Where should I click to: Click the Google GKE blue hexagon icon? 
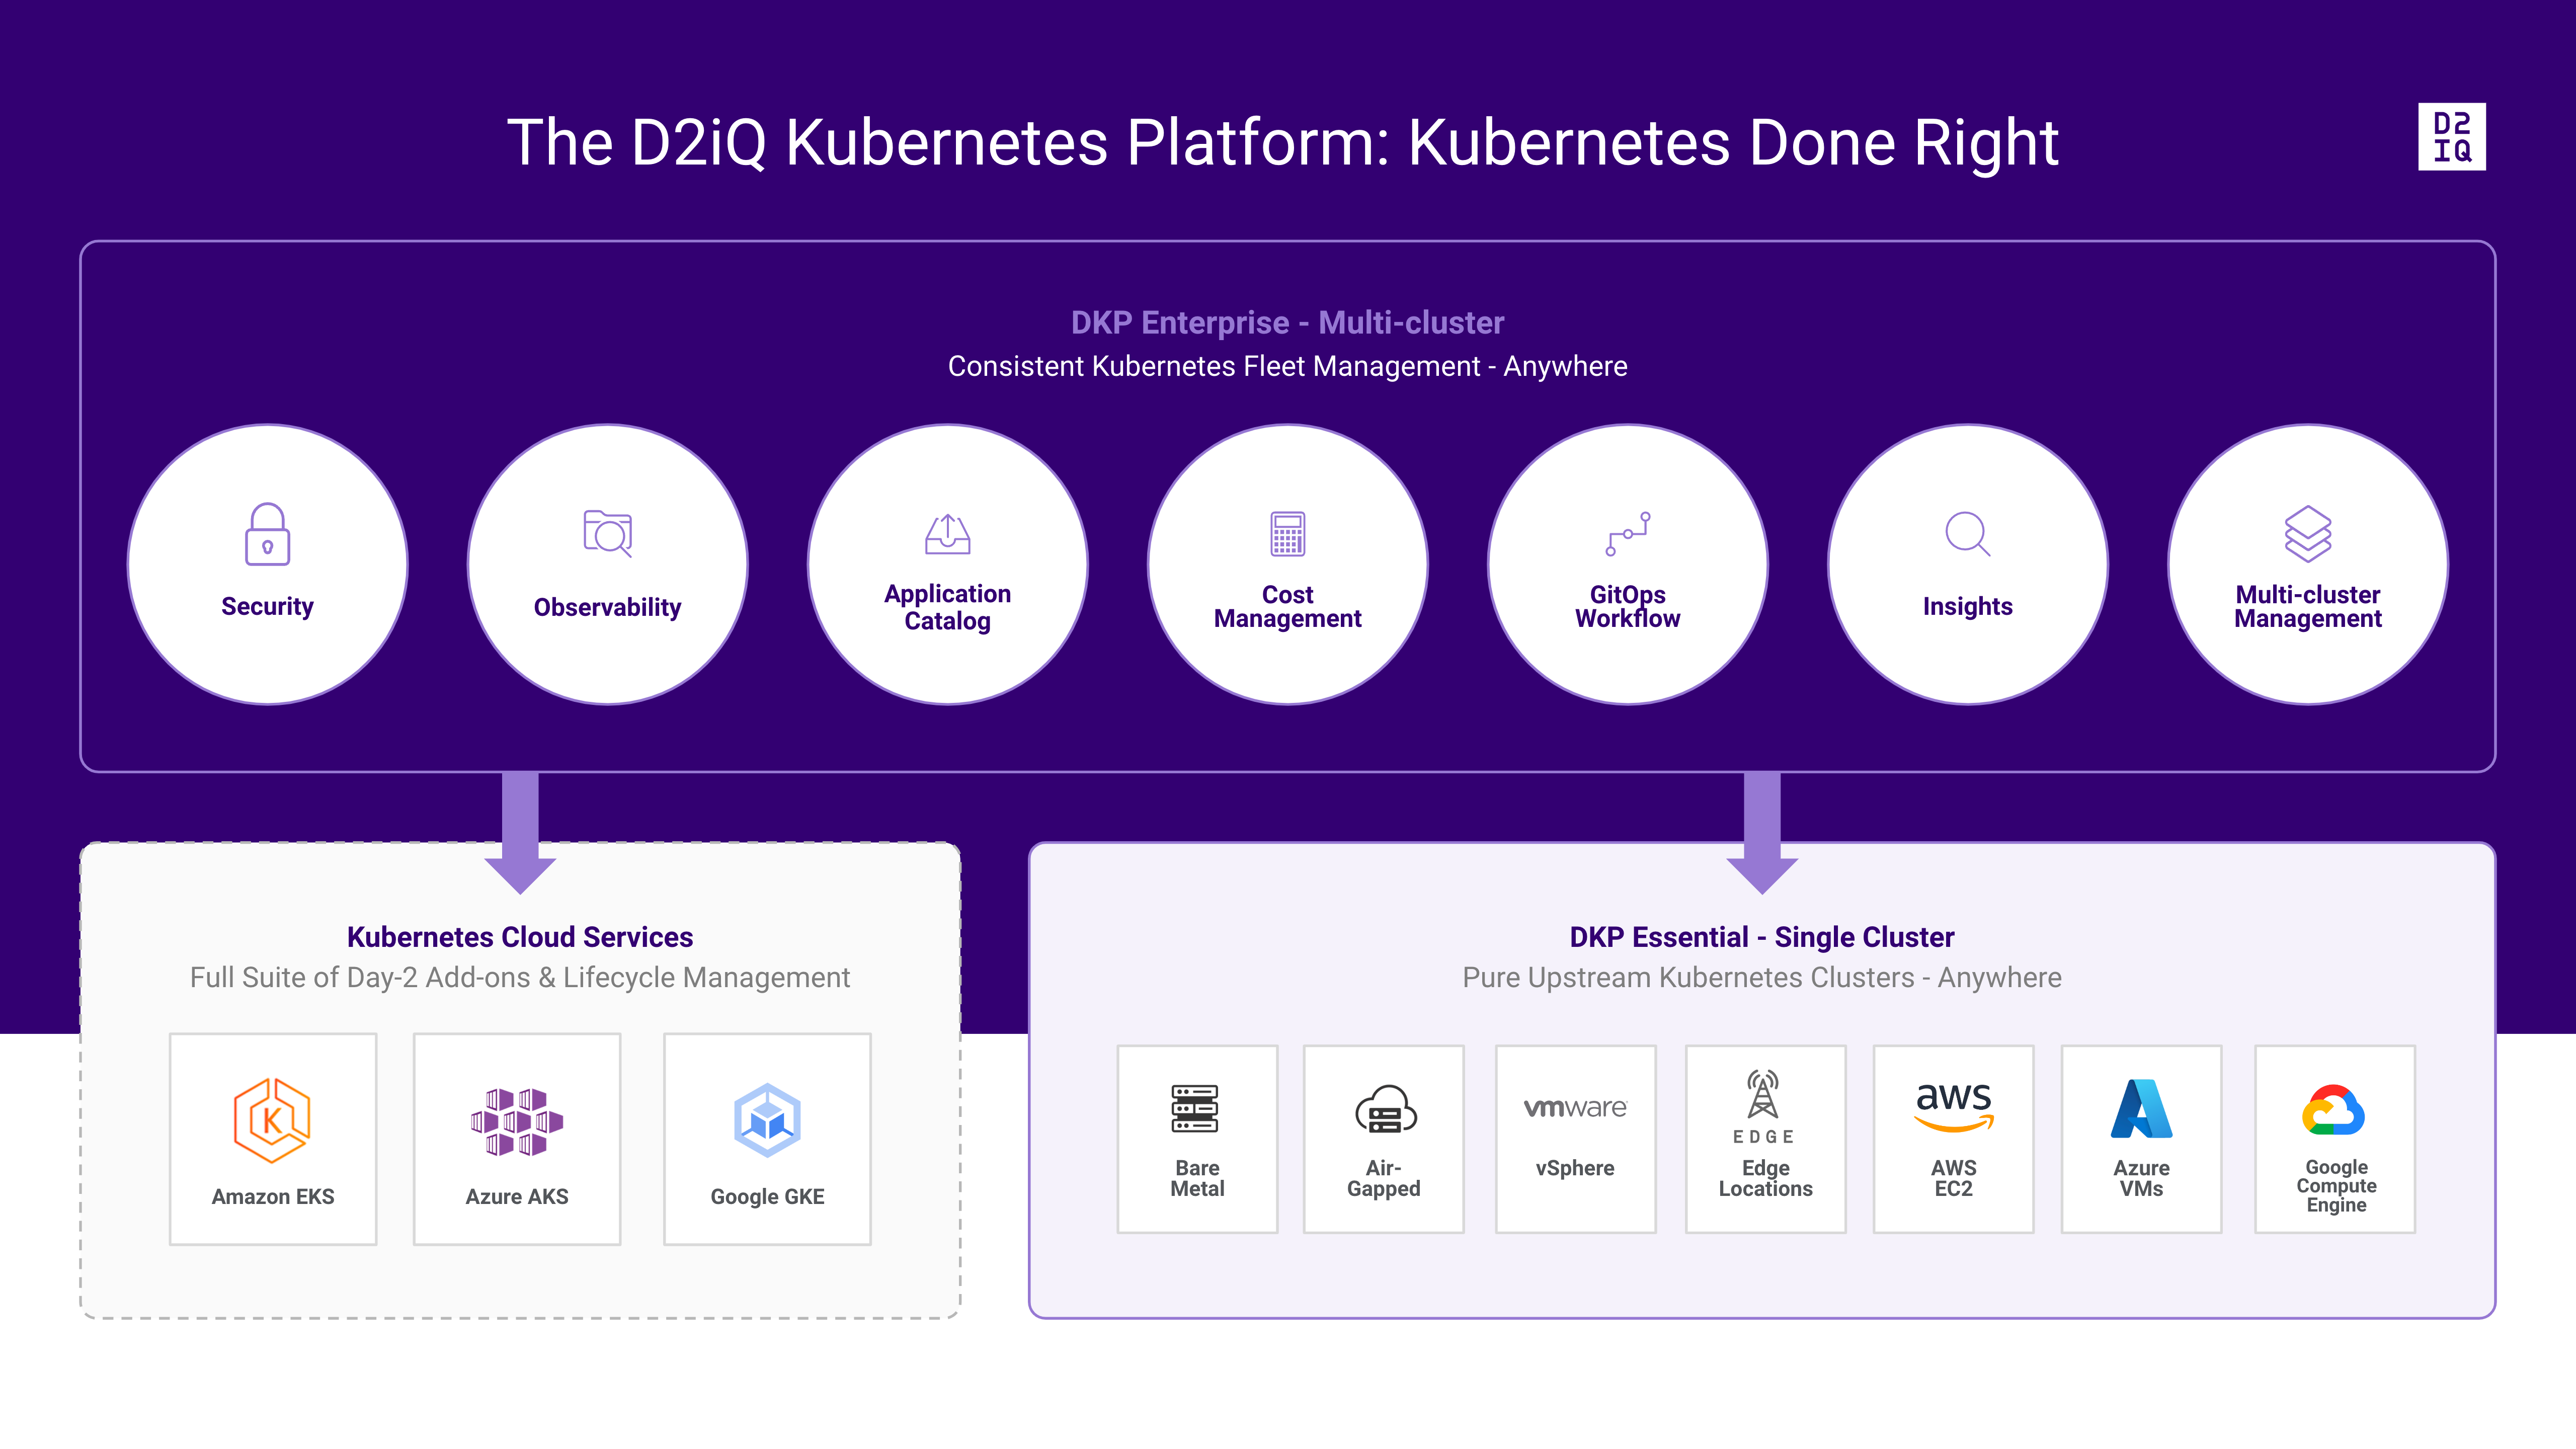(x=767, y=1120)
